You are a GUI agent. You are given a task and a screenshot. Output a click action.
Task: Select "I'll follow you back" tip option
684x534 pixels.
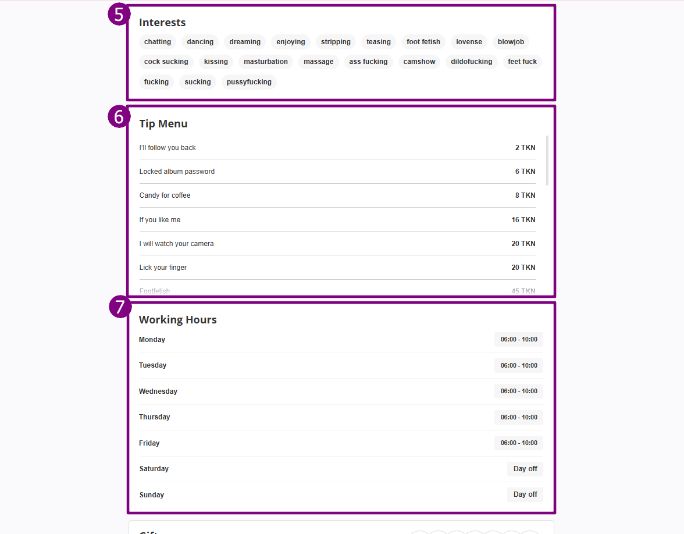click(168, 148)
